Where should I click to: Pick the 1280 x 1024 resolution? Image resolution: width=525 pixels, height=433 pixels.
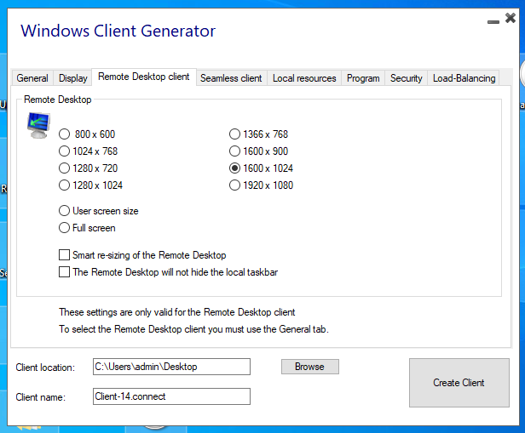coord(65,185)
